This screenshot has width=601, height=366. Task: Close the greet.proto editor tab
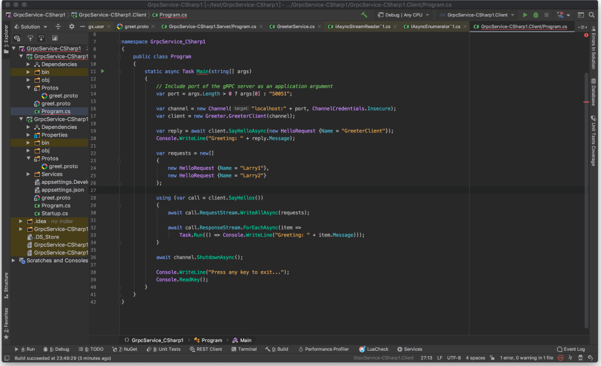click(153, 26)
